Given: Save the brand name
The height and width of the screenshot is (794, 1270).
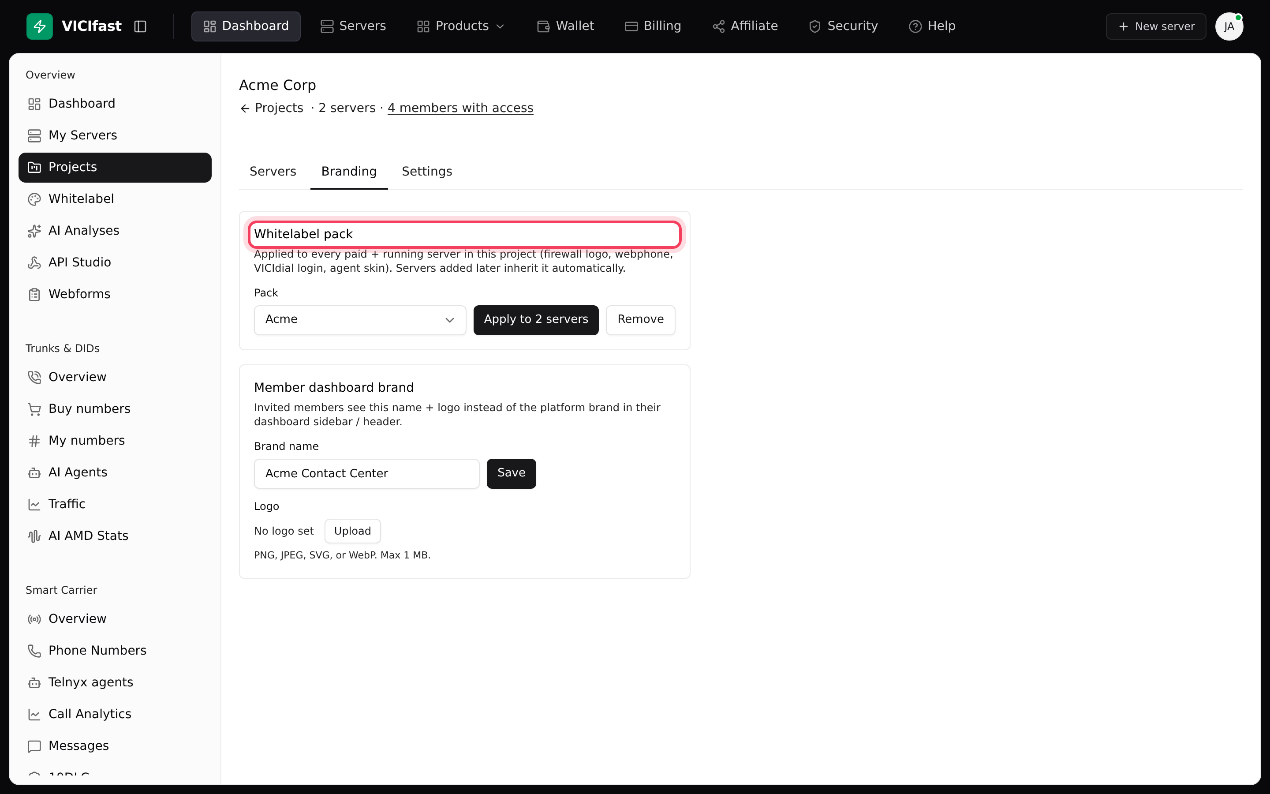Looking at the screenshot, I should [x=511, y=474].
